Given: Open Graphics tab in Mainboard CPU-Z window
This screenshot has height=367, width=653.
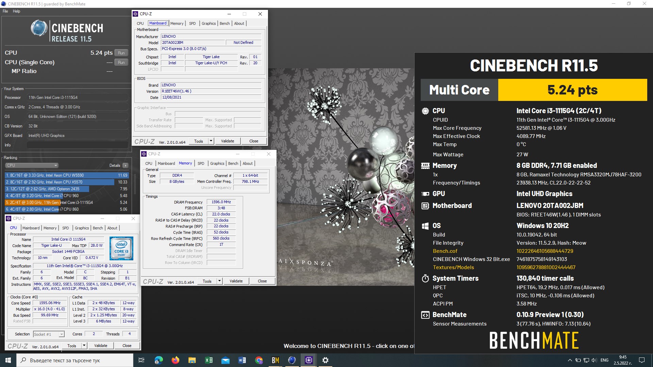Looking at the screenshot, I should point(209,23).
